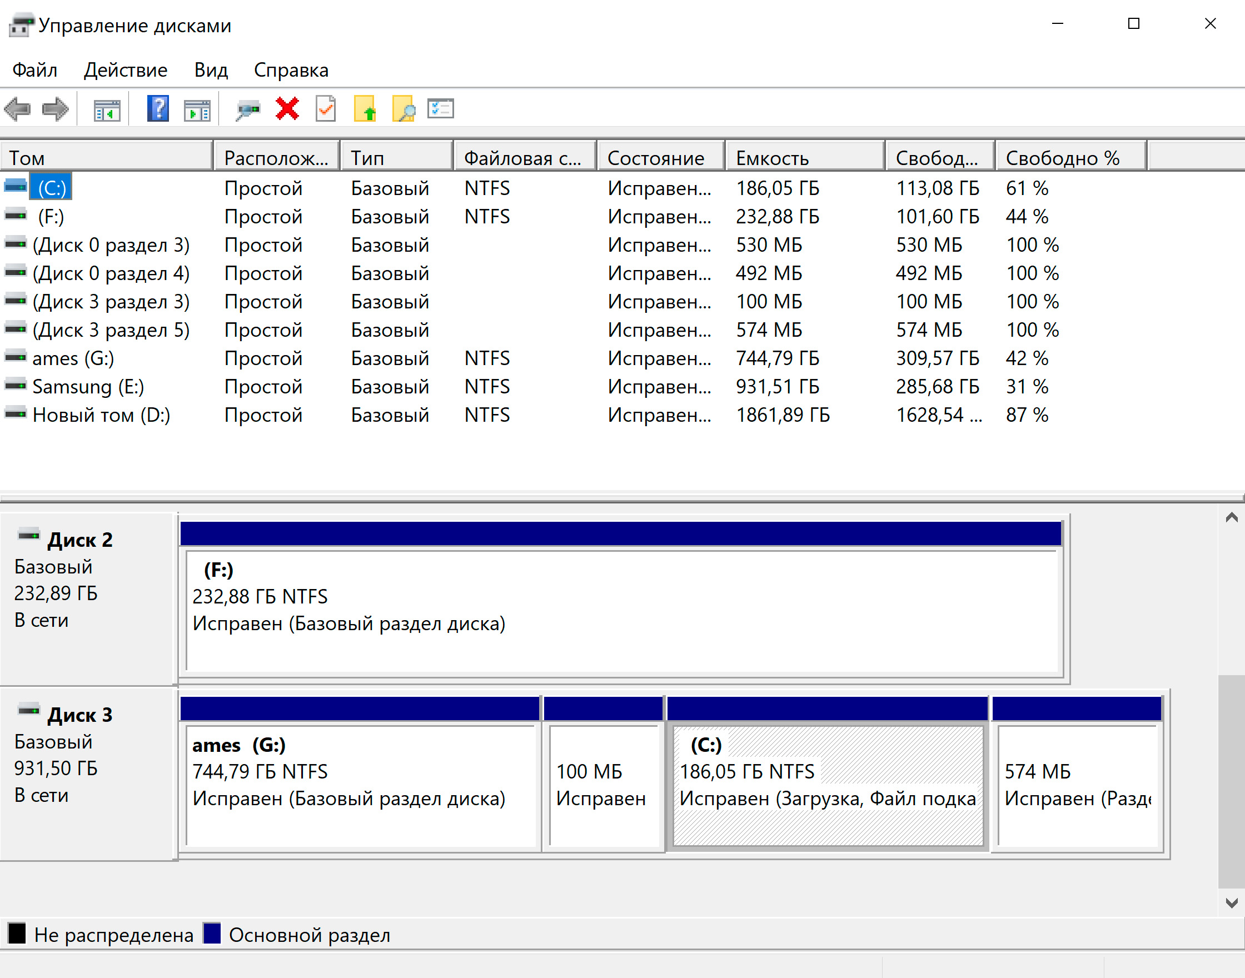Toggle the action pane toolbar icon
This screenshot has height=978, width=1245.
(x=197, y=109)
